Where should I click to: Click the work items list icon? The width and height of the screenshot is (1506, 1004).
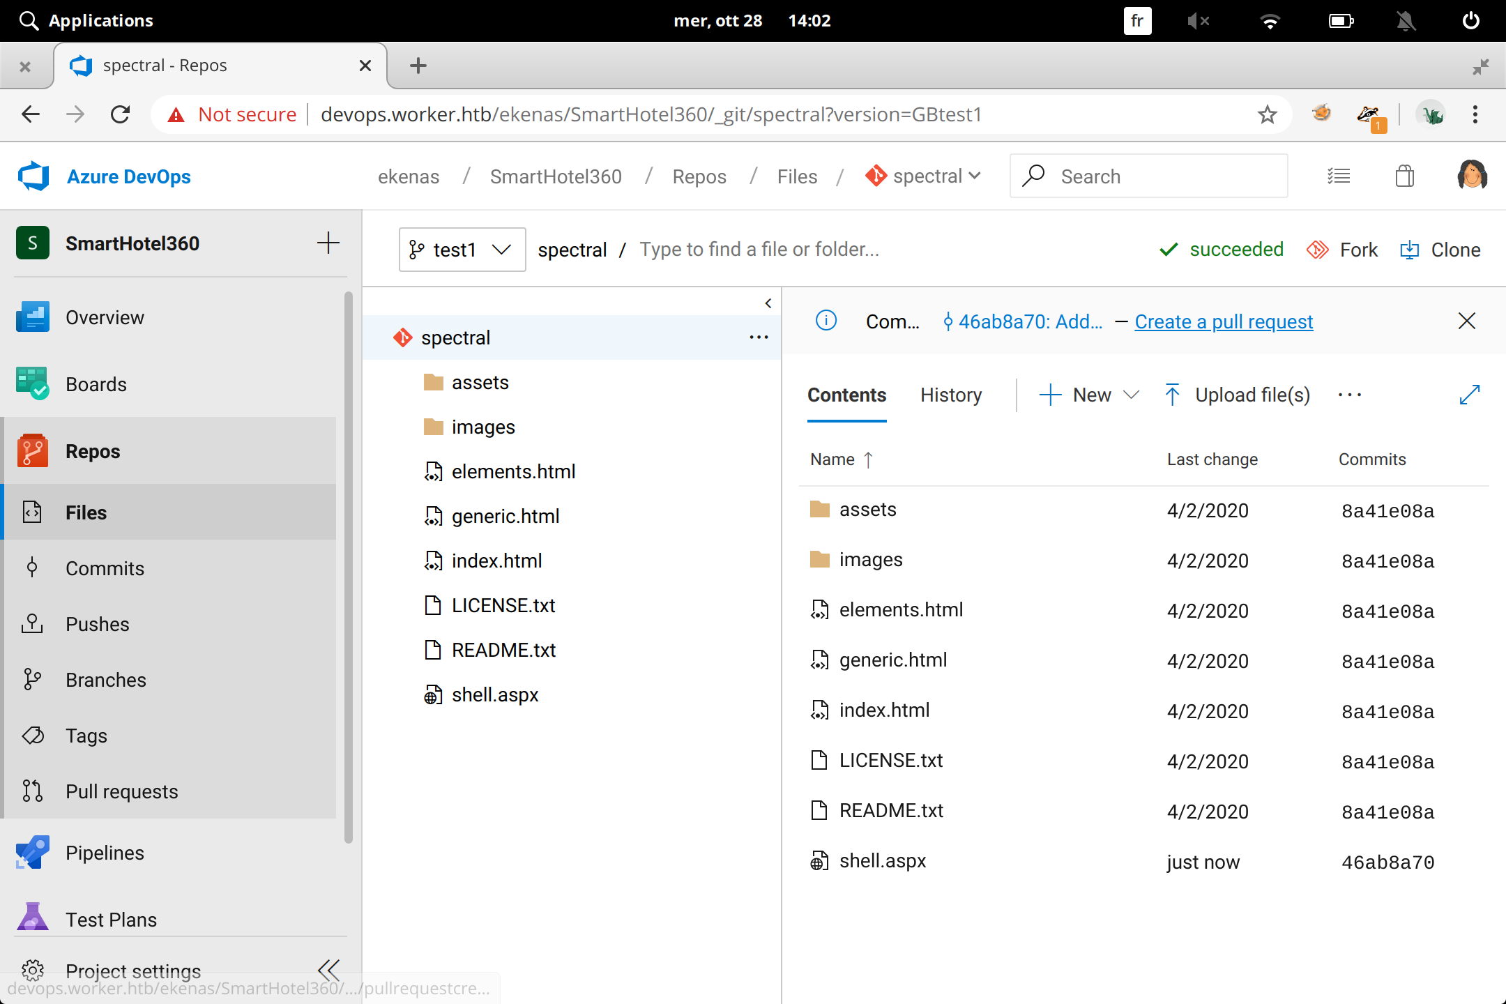1338,176
